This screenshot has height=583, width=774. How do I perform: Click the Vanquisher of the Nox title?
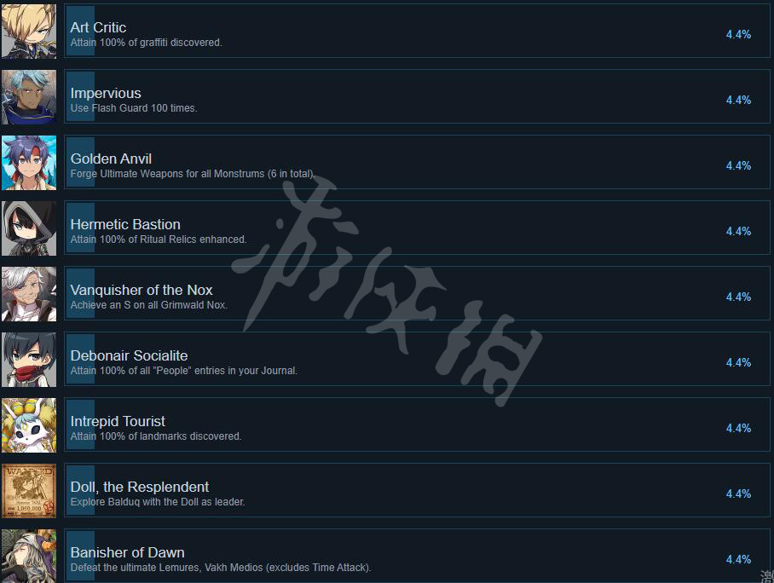pyautogui.click(x=142, y=291)
